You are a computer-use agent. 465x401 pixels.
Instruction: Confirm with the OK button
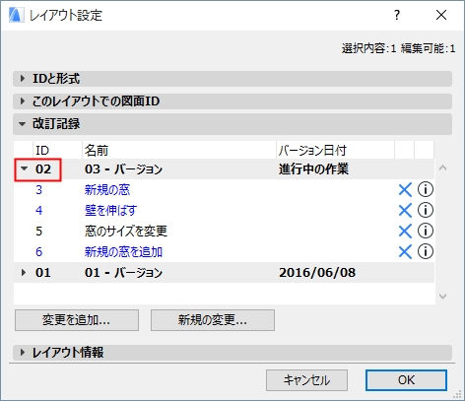coord(406,380)
